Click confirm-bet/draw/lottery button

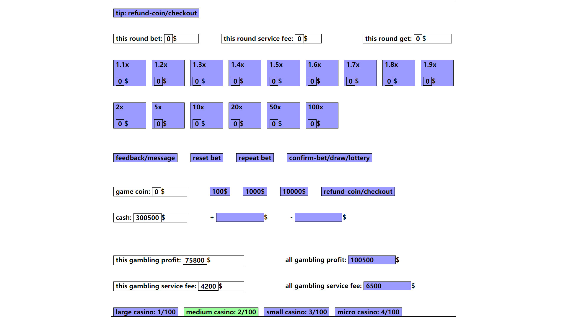[330, 158]
